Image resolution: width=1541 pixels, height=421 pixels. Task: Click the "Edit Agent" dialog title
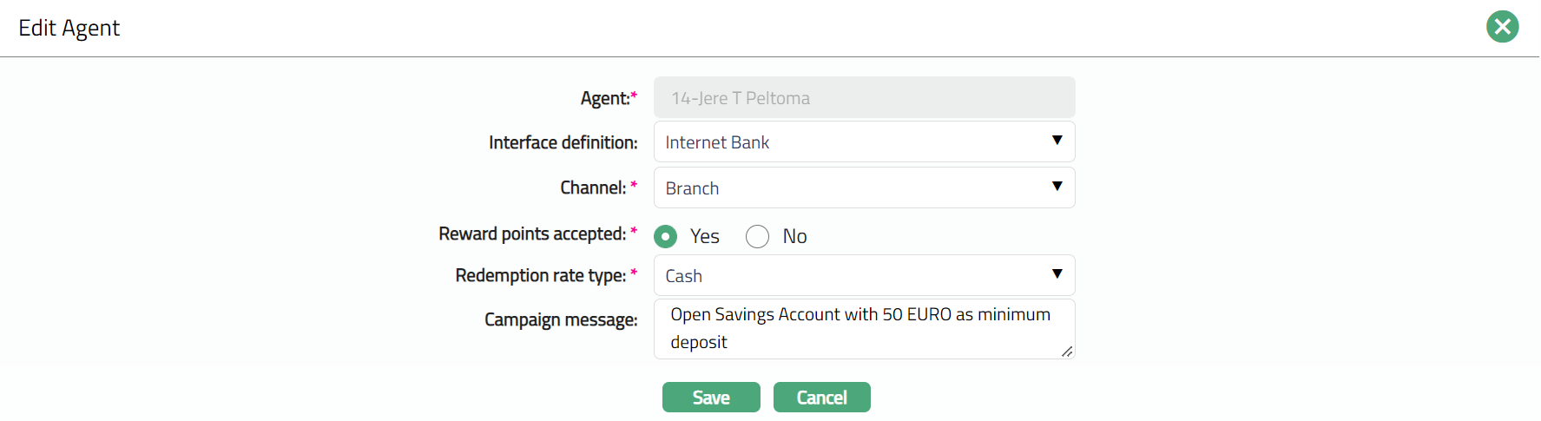(x=69, y=28)
